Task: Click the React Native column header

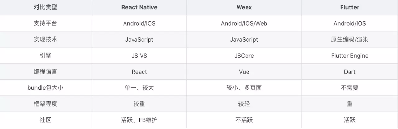Action: [139, 7]
